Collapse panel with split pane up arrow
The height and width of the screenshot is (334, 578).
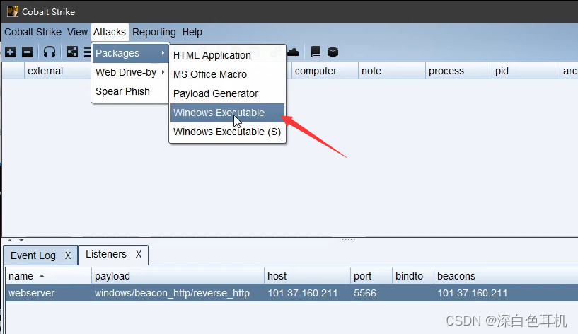(10, 241)
